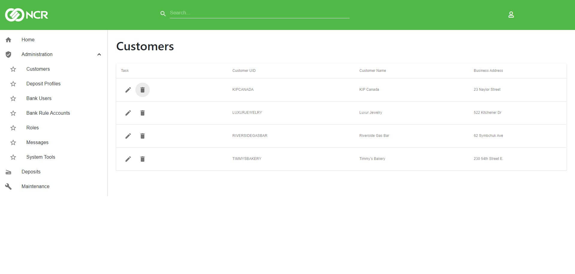Delete the LUXURJEWELRY customer with trash icon
The width and height of the screenshot is (575, 274).
pyautogui.click(x=143, y=113)
